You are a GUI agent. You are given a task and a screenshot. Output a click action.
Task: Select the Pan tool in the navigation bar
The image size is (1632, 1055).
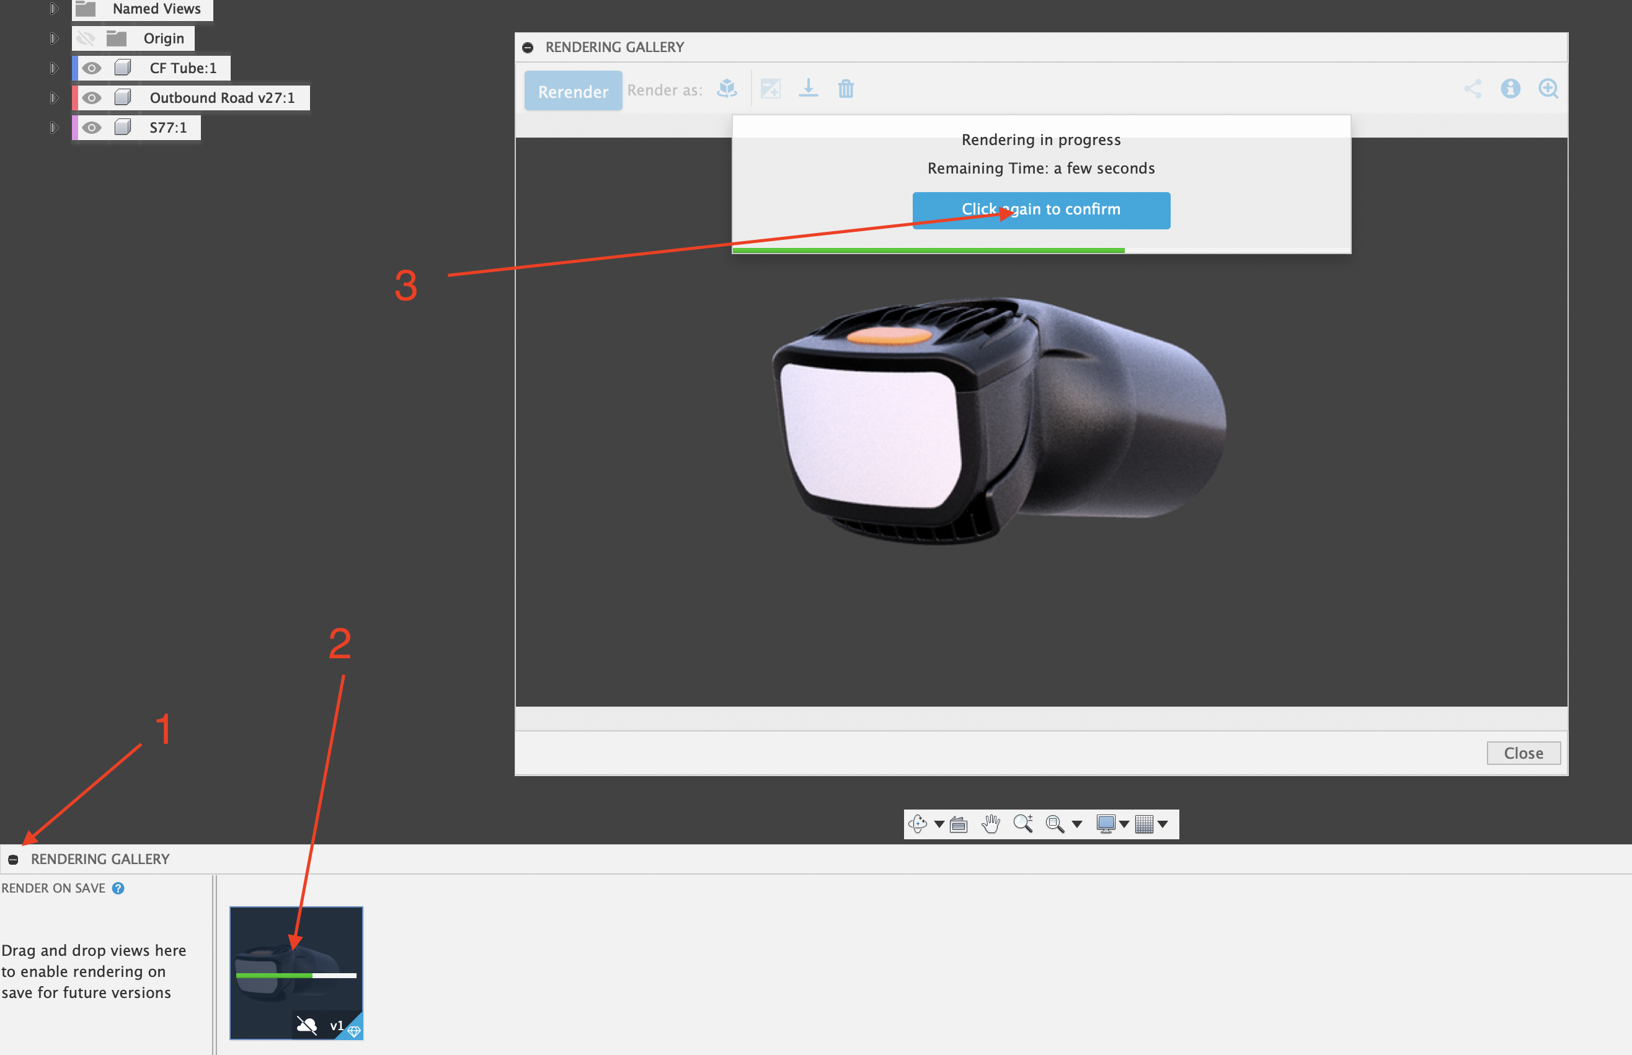coord(991,824)
